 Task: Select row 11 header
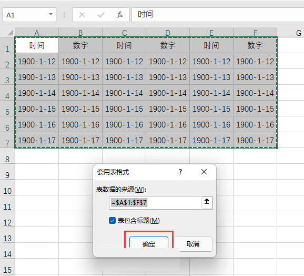[7, 203]
